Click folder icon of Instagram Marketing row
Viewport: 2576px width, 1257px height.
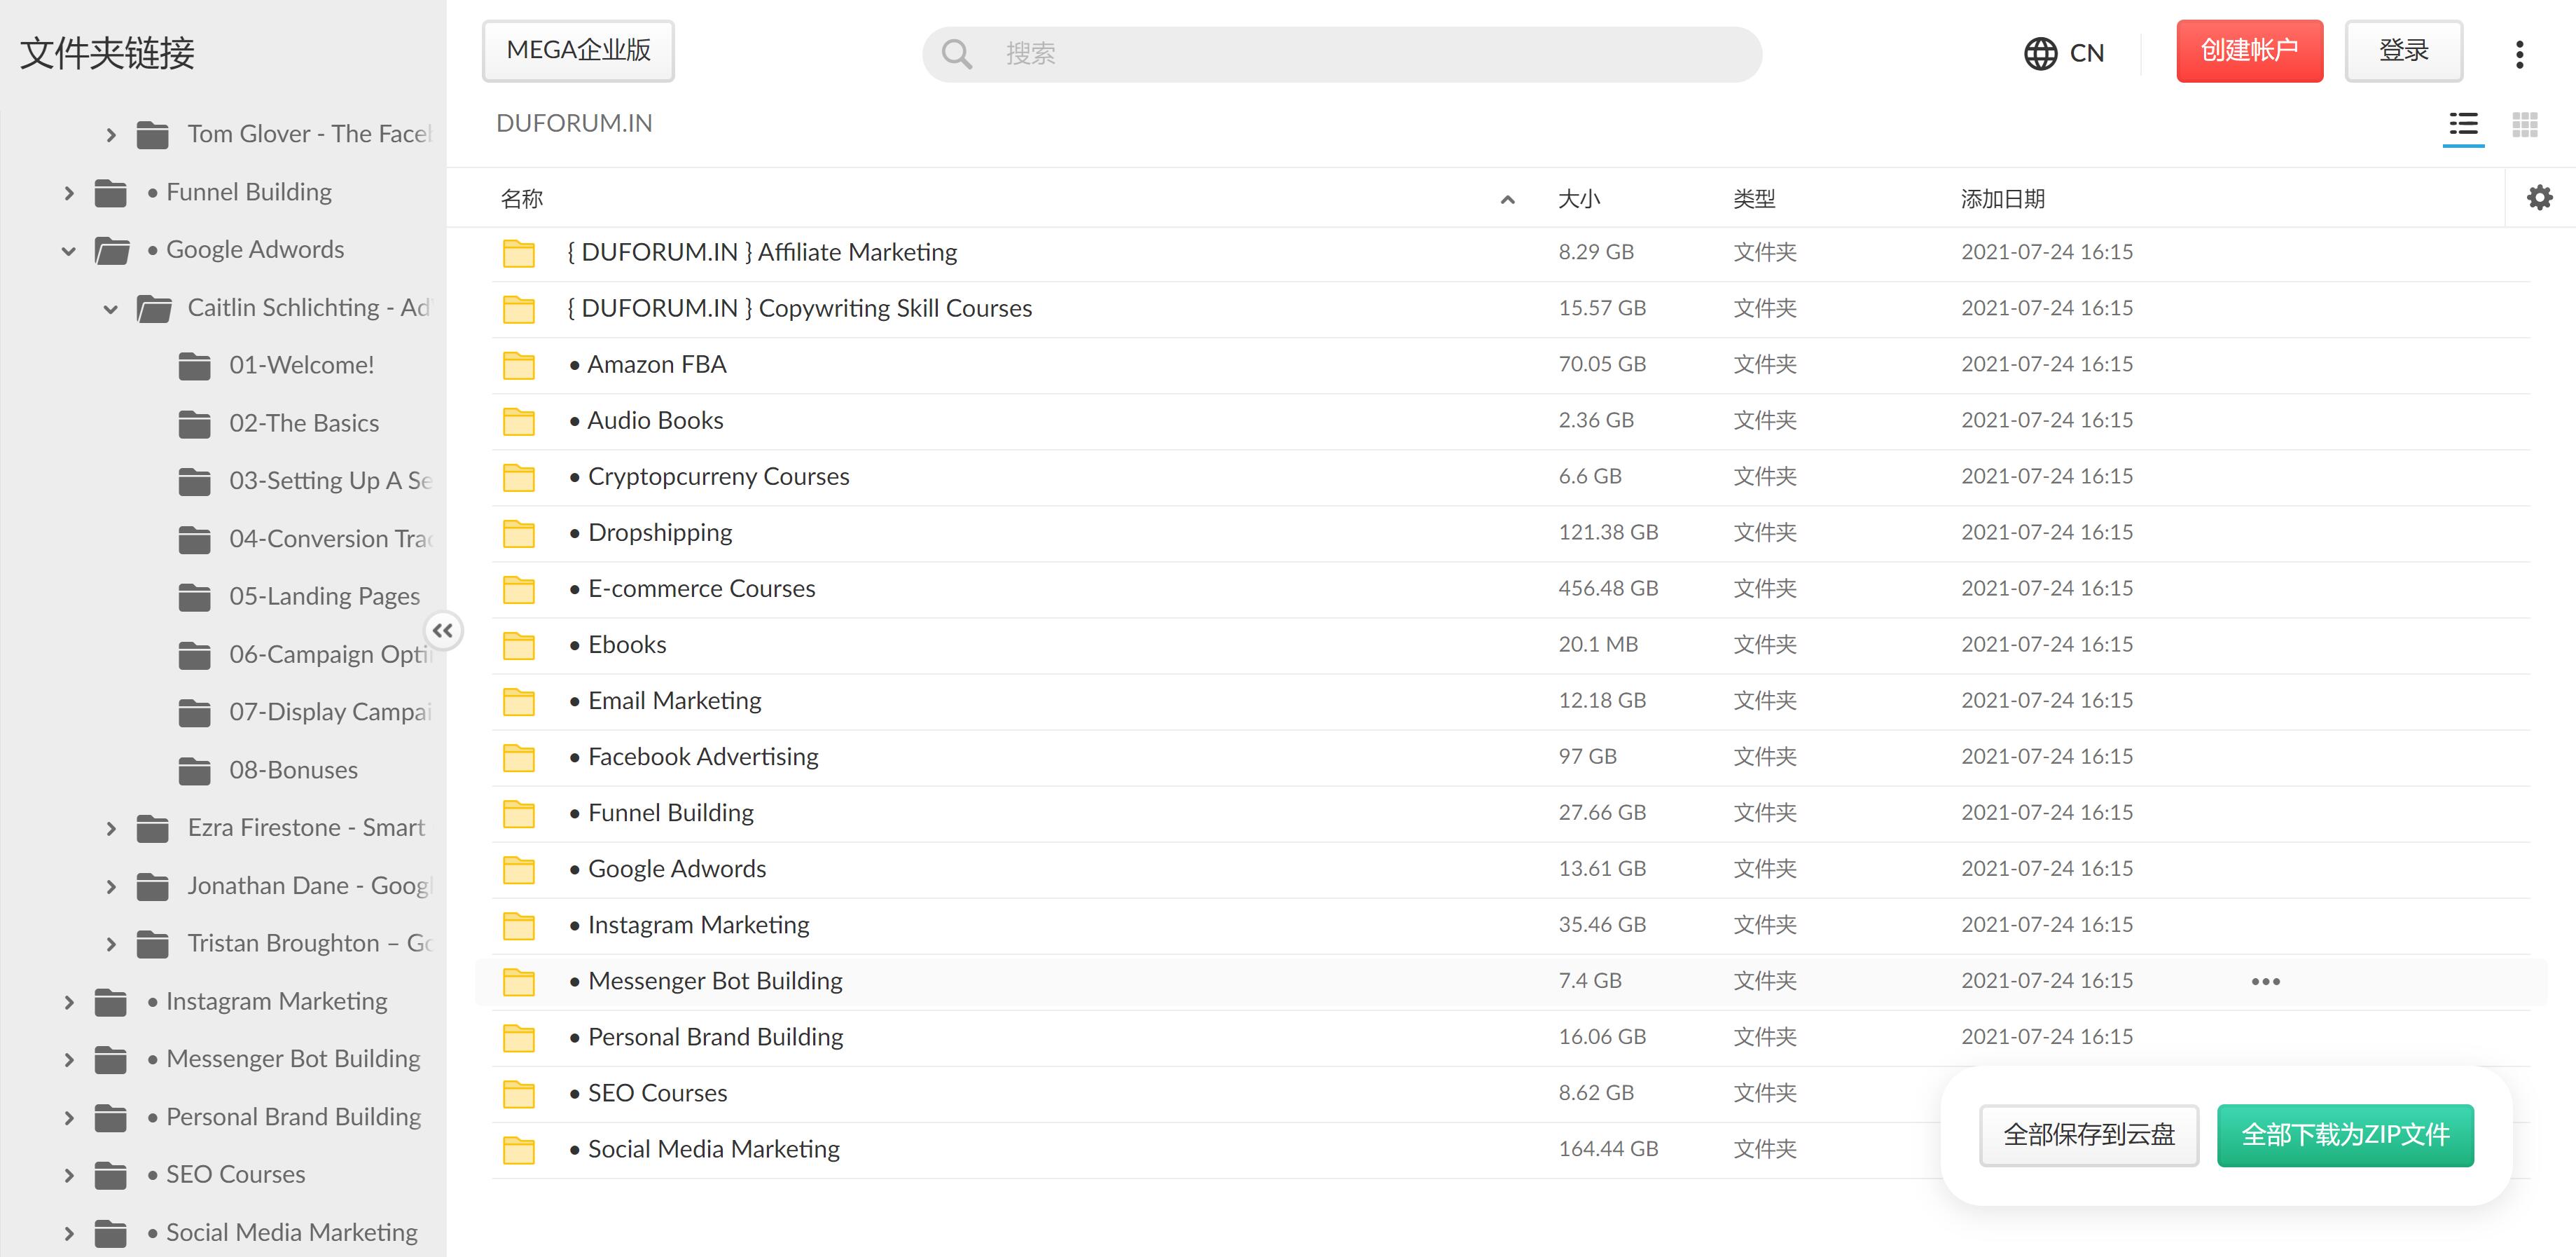(x=518, y=926)
